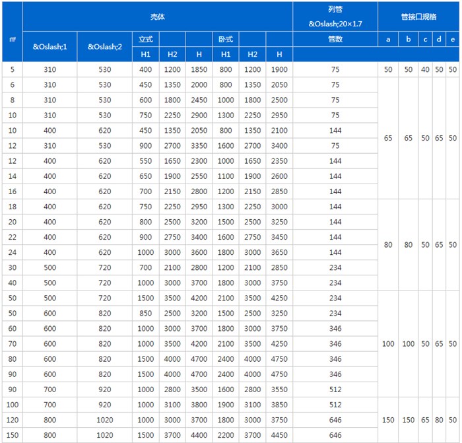Screen dimensions: 462x443
Task: Select the 管数 column header
Action: (335, 40)
